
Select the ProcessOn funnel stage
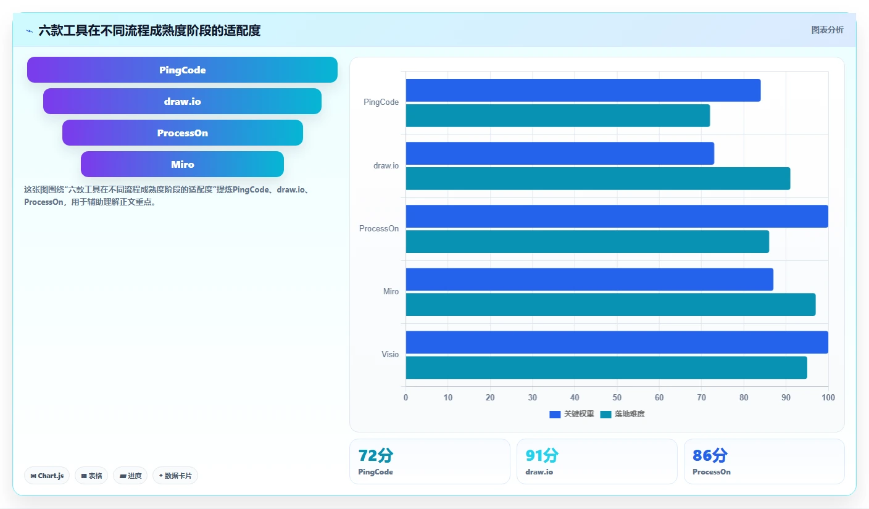[182, 133]
